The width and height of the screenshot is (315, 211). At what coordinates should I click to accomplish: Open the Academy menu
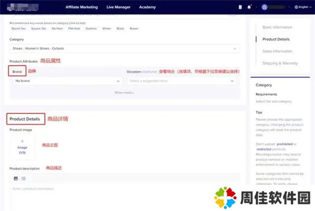point(148,7)
